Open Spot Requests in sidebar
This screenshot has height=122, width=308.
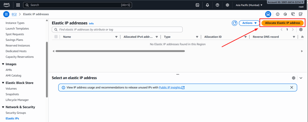[x=15, y=34]
